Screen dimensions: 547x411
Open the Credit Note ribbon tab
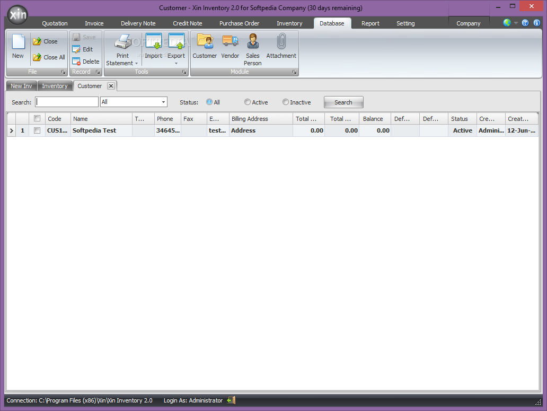tap(187, 23)
